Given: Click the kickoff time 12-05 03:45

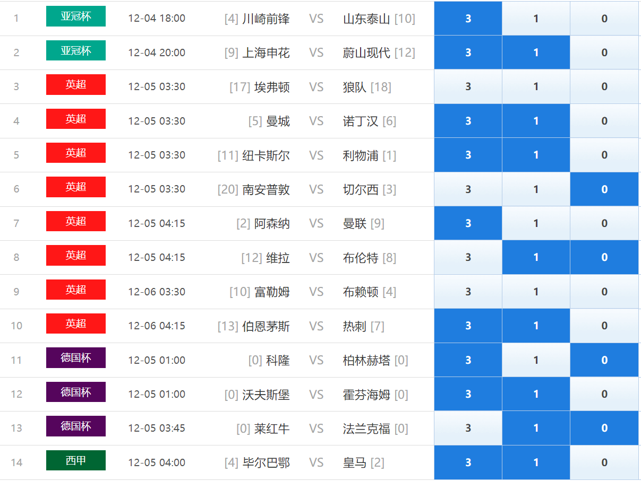Looking at the screenshot, I should tap(157, 428).
